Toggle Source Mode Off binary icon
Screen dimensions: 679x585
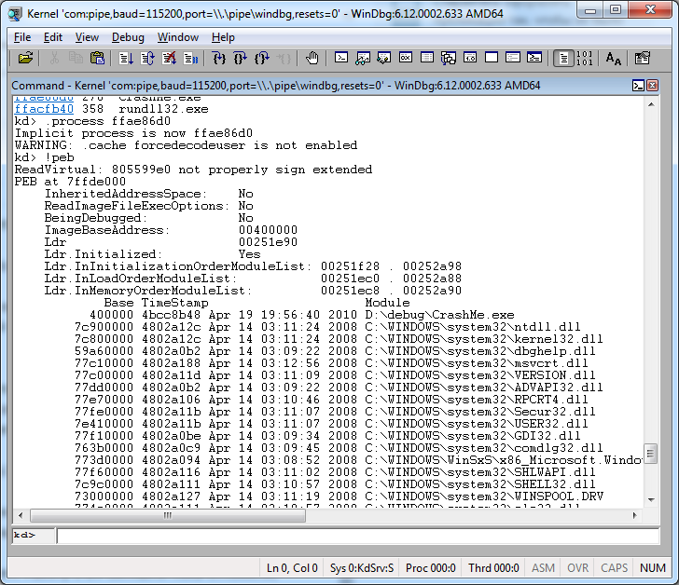585,58
